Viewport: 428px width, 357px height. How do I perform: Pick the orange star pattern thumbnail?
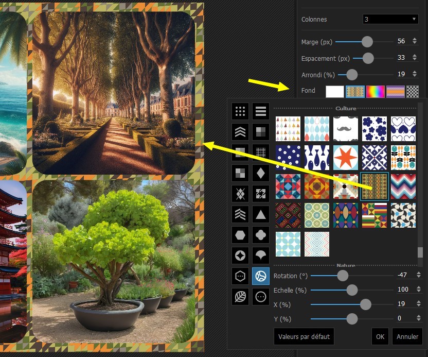coord(346,158)
